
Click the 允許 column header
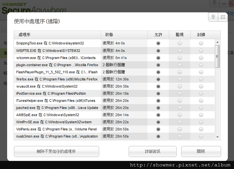pos(158,35)
